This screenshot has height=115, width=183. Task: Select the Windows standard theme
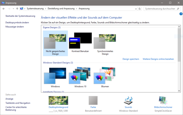pyautogui.click(x=55, y=77)
